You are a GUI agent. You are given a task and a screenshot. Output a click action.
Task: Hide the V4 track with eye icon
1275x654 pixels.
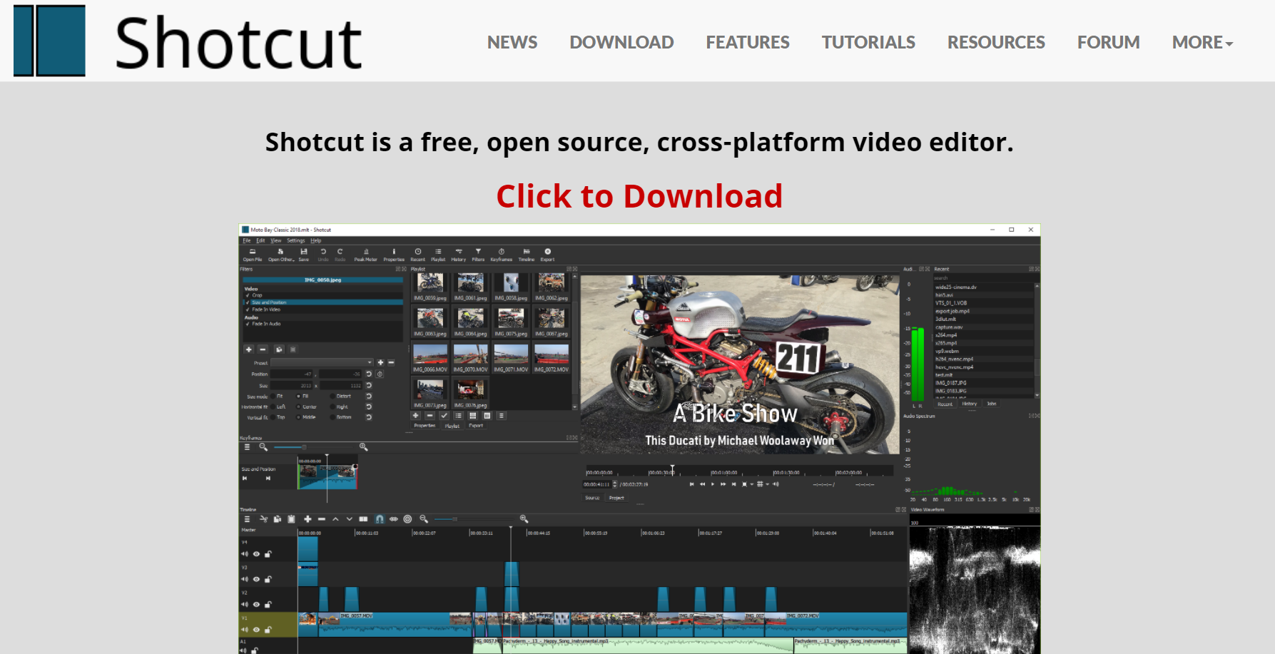point(256,554)
